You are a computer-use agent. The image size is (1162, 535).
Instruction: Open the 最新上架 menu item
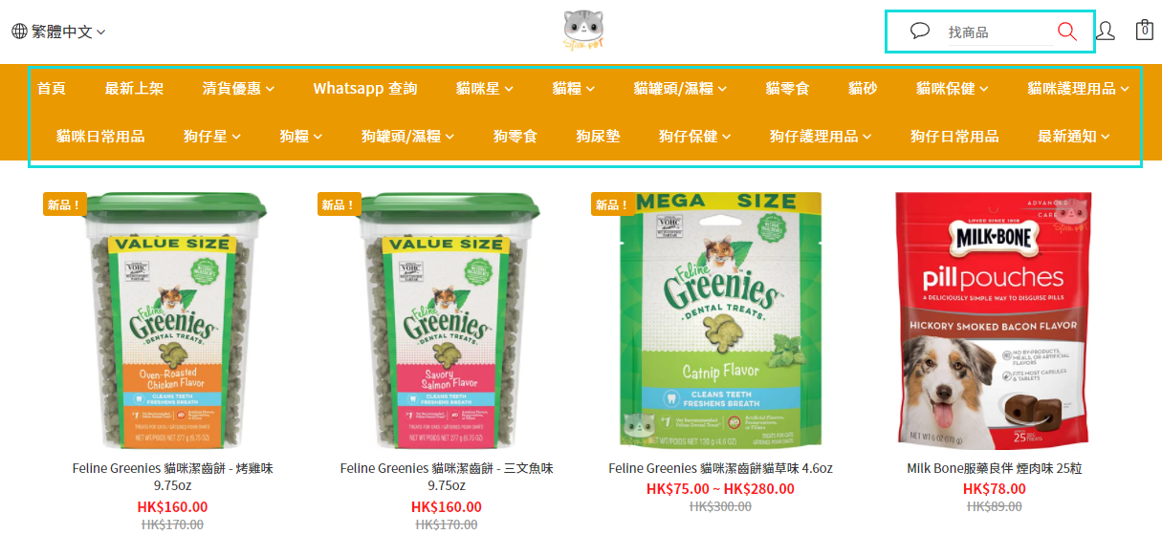click(134, 89)
